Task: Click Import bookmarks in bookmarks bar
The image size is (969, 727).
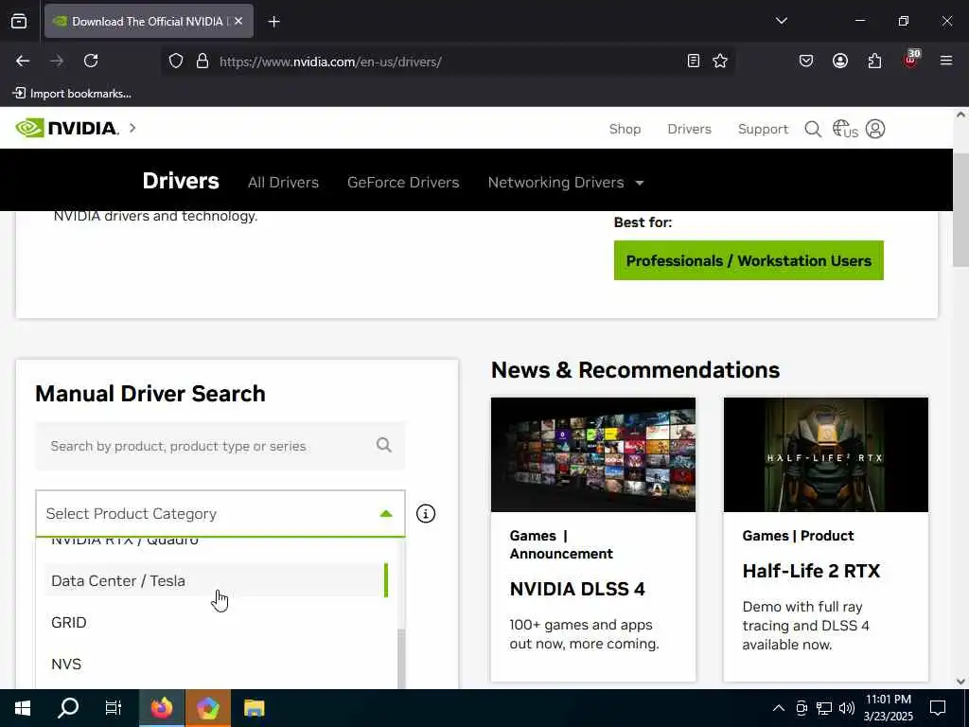Action: (x=72, y=94)
